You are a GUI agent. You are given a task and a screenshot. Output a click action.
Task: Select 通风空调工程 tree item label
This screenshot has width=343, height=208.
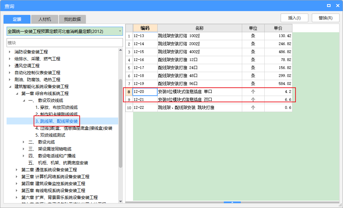[27, 66]
